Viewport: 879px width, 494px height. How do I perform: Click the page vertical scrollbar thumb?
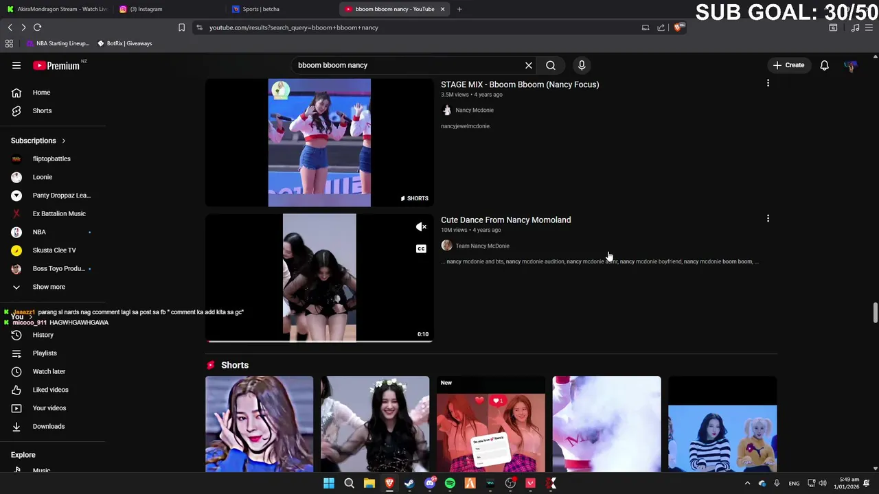click(x=875, y=312)
